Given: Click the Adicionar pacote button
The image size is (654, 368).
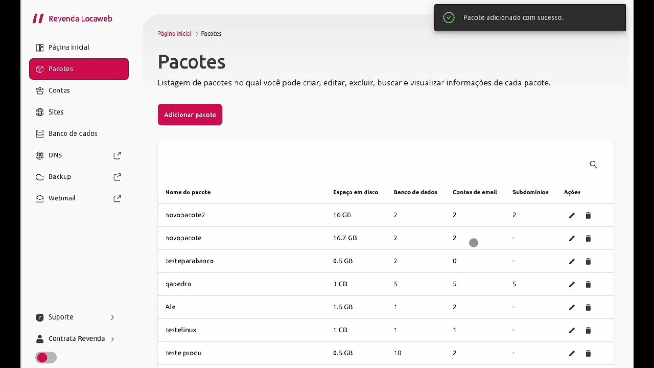Looking at the screenshot, I should tap(190, 115).
